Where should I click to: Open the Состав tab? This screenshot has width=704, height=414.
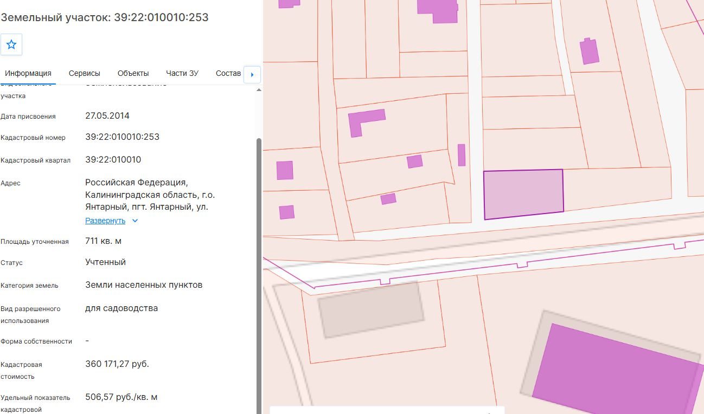pos(228,73)
